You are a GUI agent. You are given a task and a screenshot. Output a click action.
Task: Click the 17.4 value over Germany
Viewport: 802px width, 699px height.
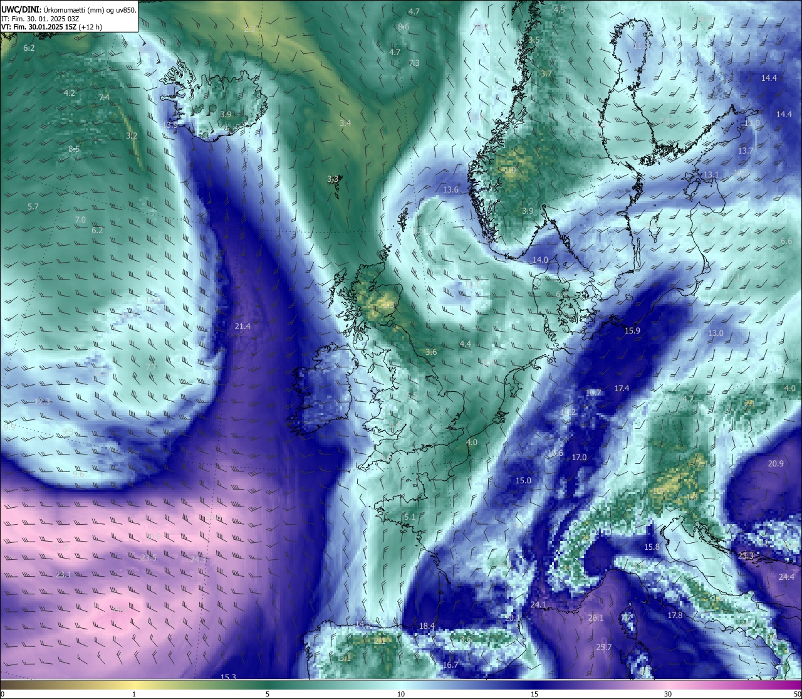[x=621, y=389]
